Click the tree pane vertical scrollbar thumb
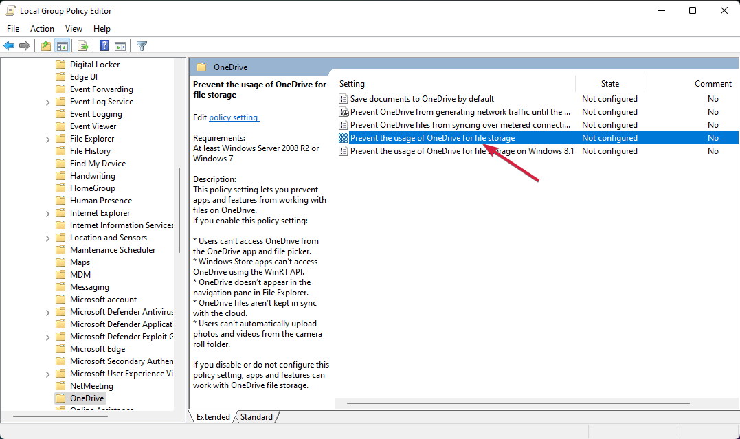This screenshot has height=439, width=740. click(179, 210)
